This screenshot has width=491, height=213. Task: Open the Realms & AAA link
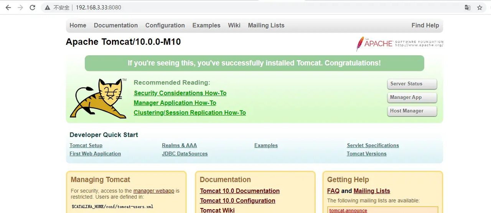[180, 146]
